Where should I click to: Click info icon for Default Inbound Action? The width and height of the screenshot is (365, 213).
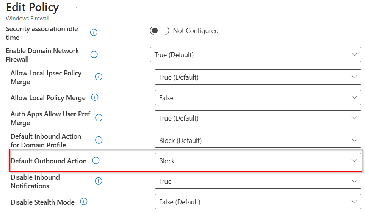pos(99,140)
